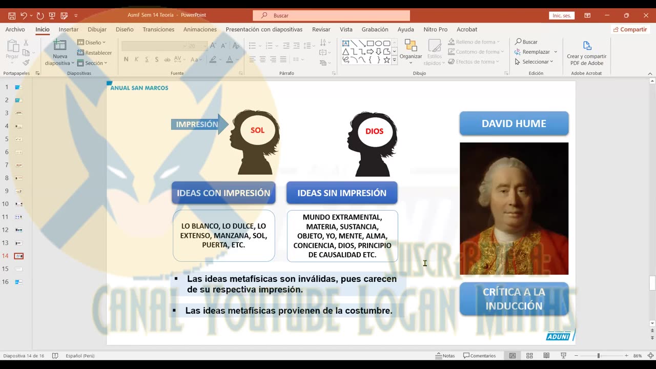Select the triangle shape in gallery
This screenshot has height=369, width=656.
(345, 52)
